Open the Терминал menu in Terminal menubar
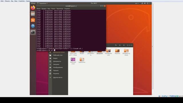 click(60, 9)
